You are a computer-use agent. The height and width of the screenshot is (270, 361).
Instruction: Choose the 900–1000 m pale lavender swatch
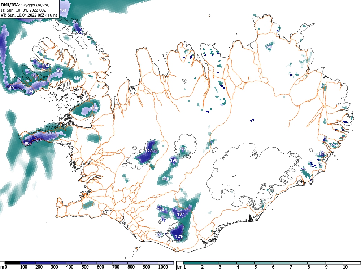coord(151,263)
